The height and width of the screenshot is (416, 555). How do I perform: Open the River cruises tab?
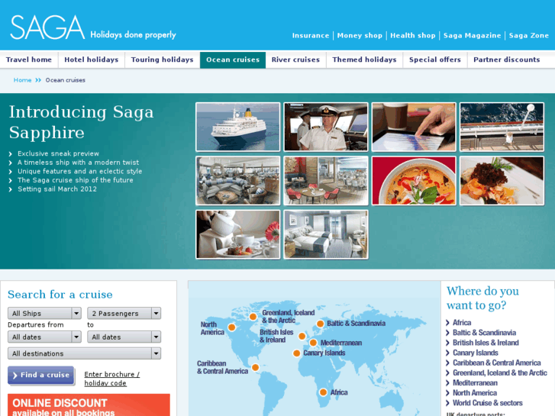tap(295, 60)
